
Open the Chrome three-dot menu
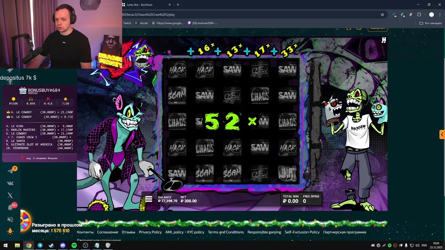click(x=440, y=15)
